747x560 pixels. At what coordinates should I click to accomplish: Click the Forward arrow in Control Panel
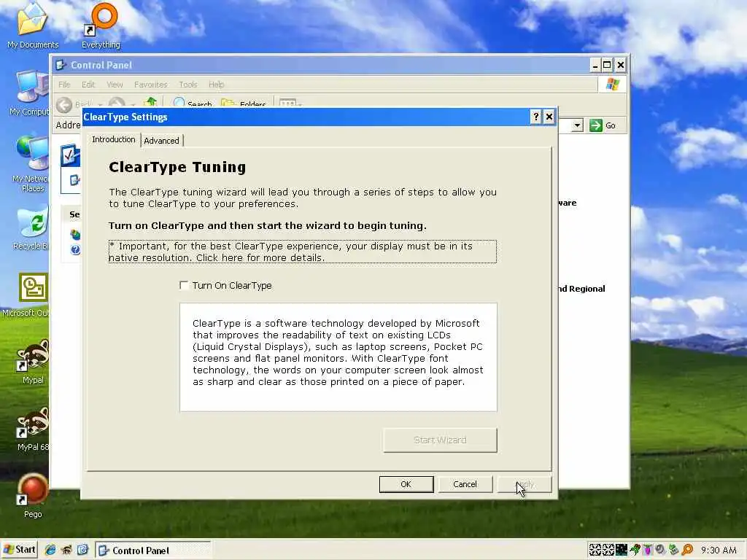tap(117, 103)
